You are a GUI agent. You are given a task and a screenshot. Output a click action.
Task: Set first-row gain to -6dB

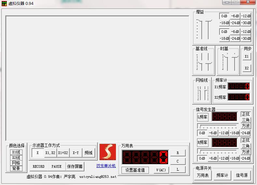235,16
